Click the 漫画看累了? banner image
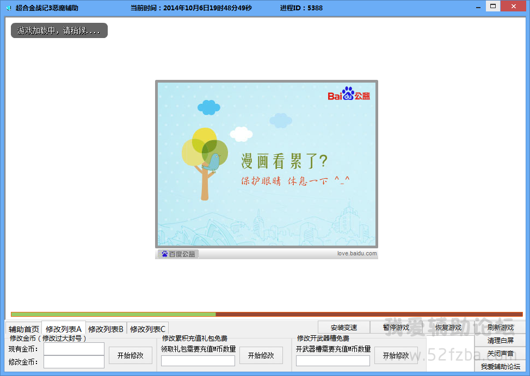The height and width of the screenshot is (376, 530). coord(267,164)
